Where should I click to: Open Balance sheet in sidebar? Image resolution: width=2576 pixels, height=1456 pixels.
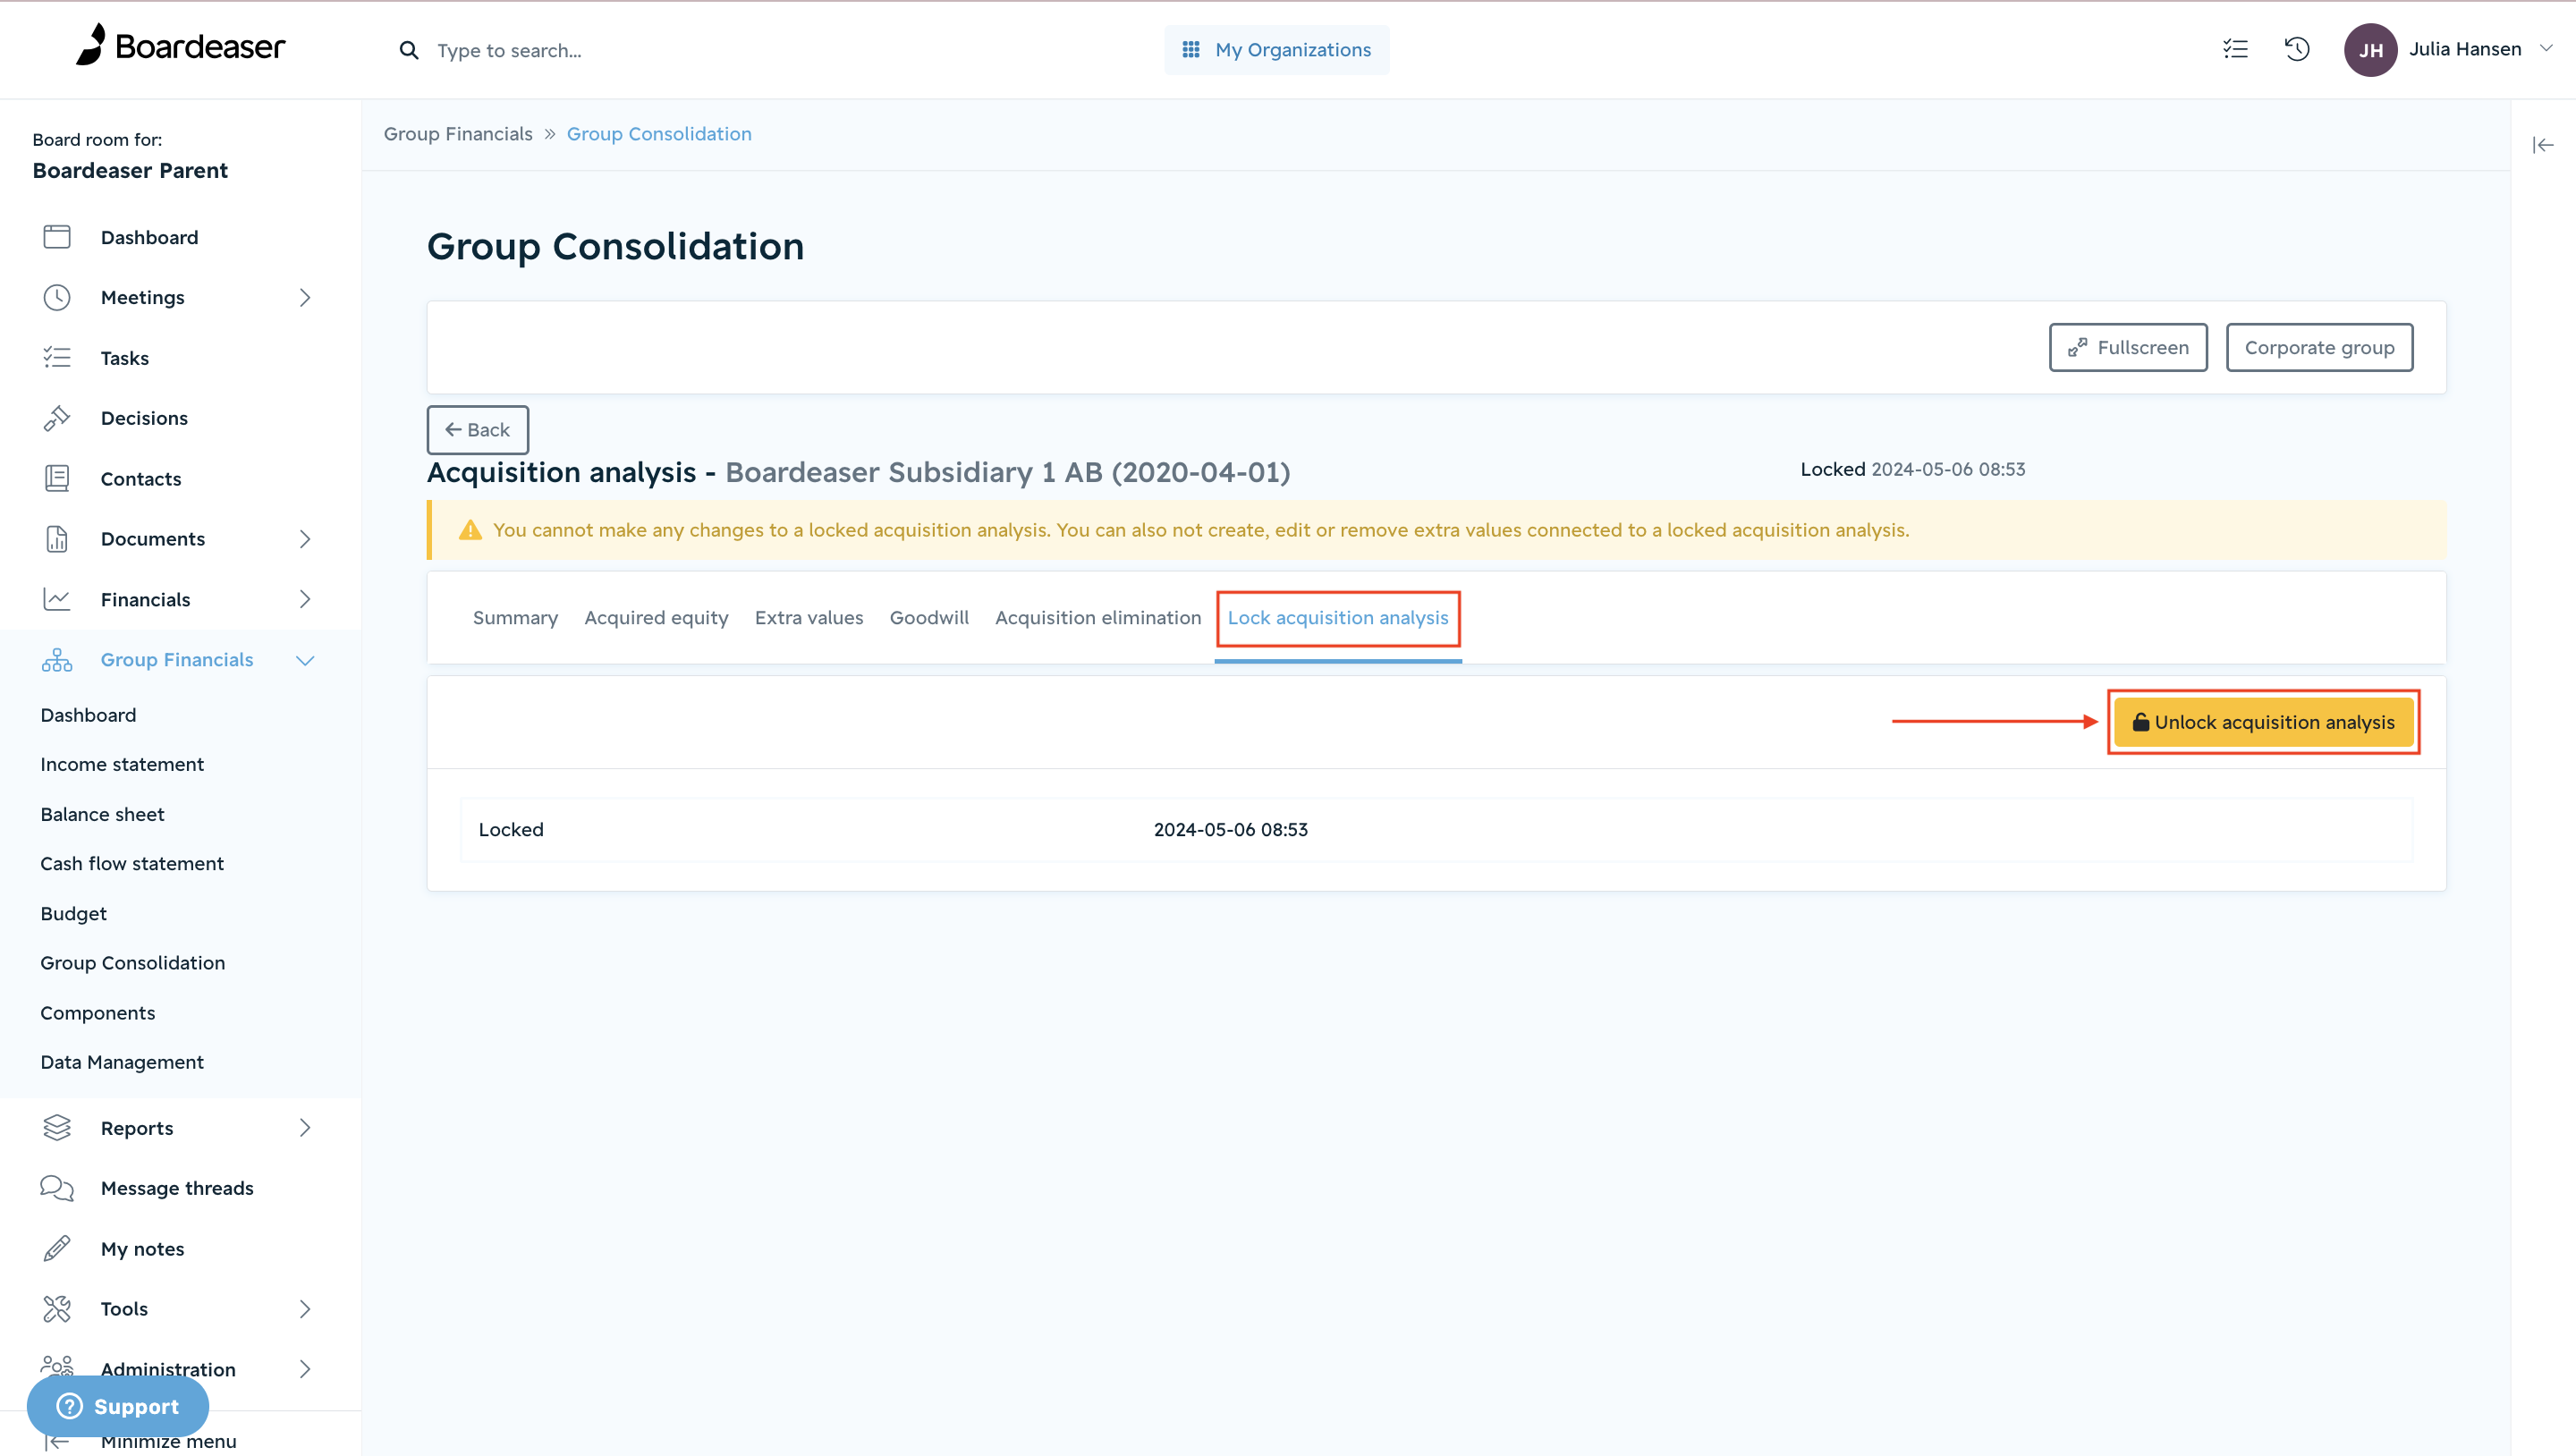coord(102,814)
